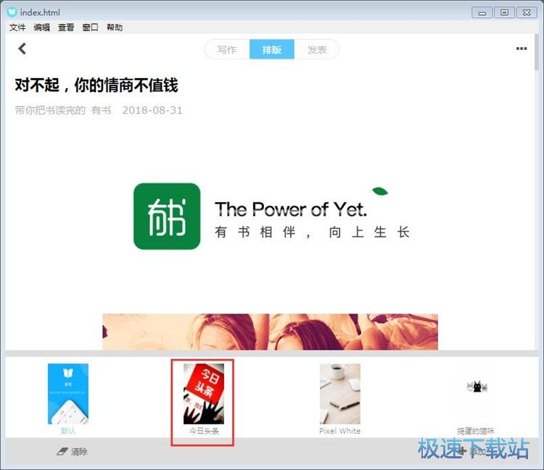Open the 窗口 menu
This screenshot has height=470, width=544.
90,28
